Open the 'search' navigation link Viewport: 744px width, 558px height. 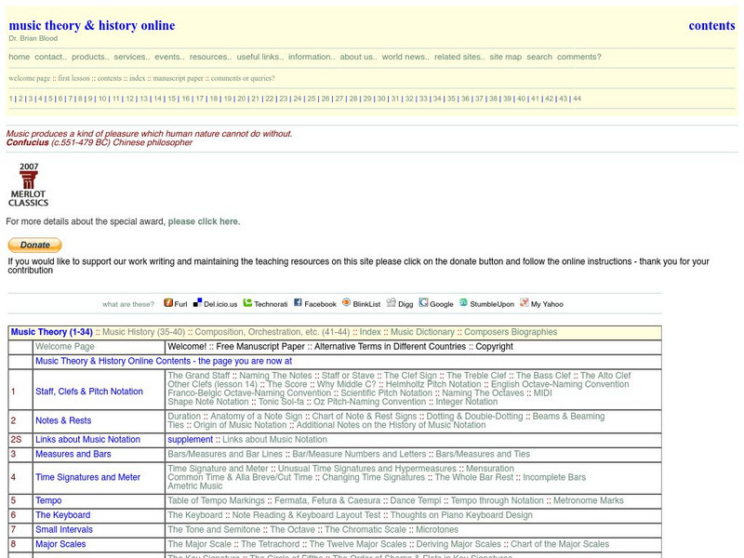coord(539,57)
